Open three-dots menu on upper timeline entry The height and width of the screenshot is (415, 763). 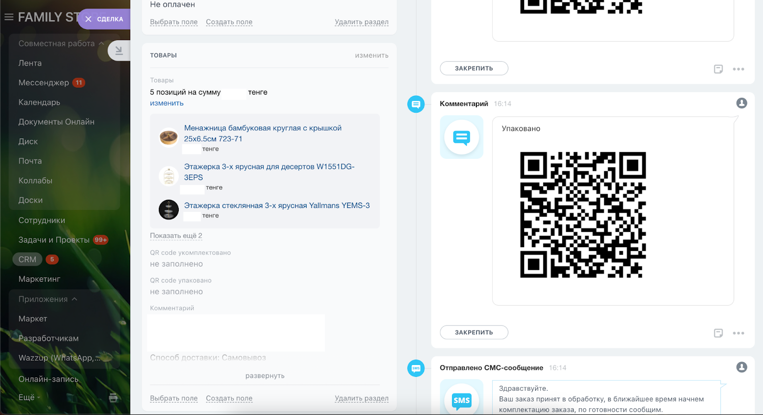[x=738, y=69]
